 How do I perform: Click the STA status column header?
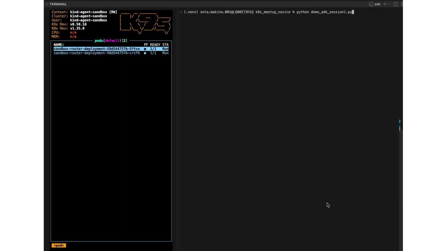pos(165,45)
